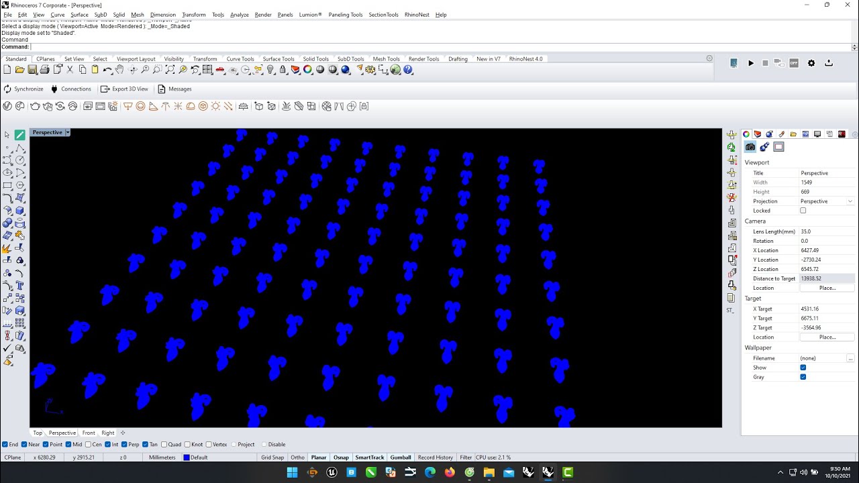Click the Boolean union spheres tool
Screen dimensions: 859x483
pos(7,223)
